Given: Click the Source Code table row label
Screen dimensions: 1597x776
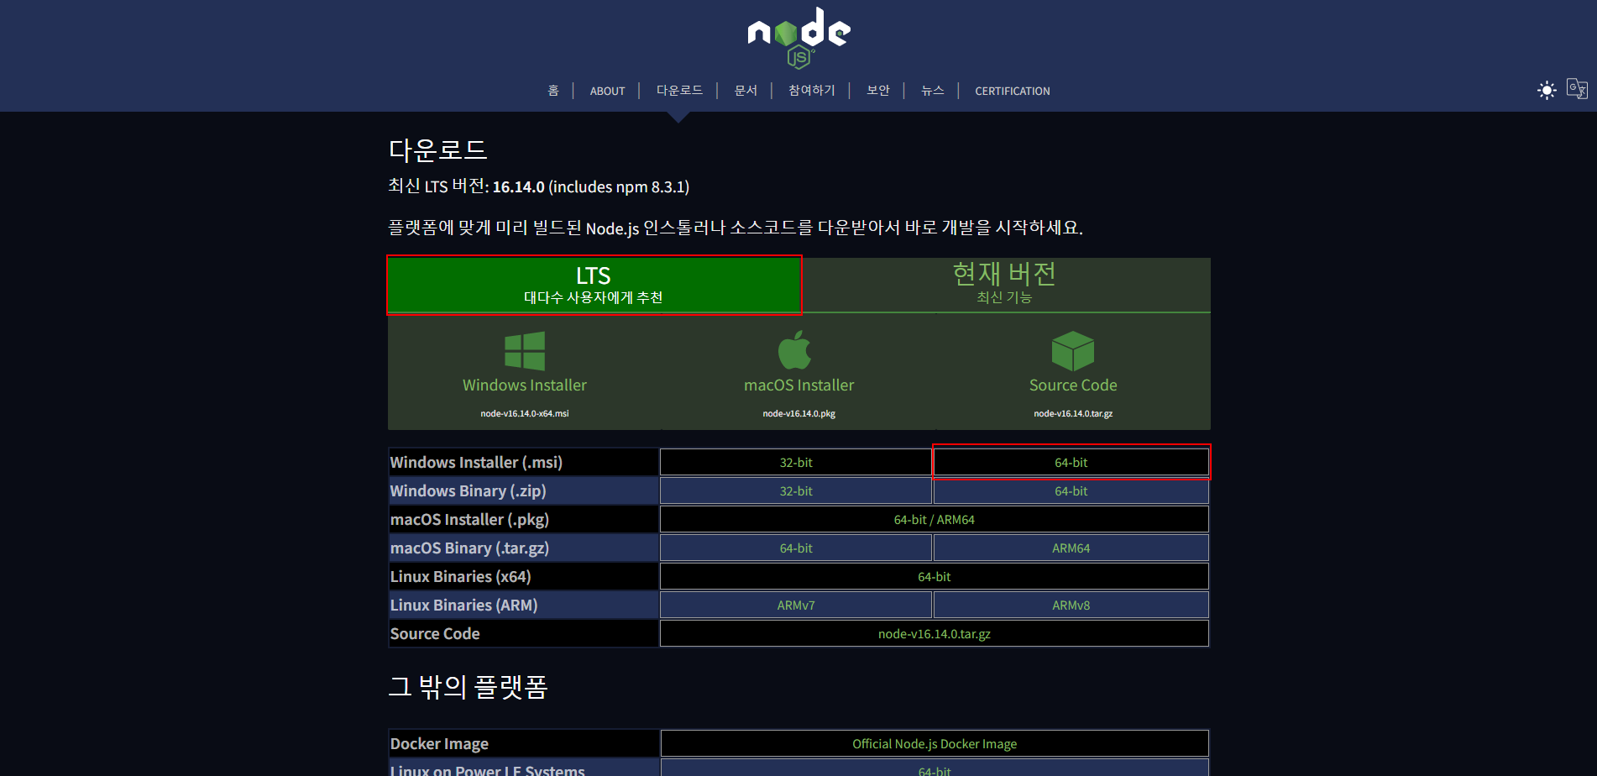Looking at the screenshot, I should [x=435, y=634].
